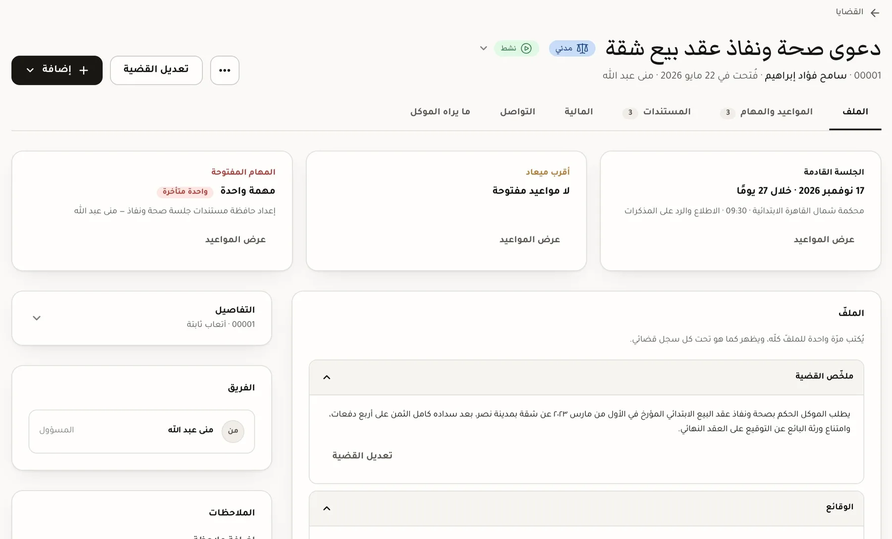The height and width of the screenshot is (539, 892).
Task: Click the لا مواعيد مفتوحة text
Action: 531,191
